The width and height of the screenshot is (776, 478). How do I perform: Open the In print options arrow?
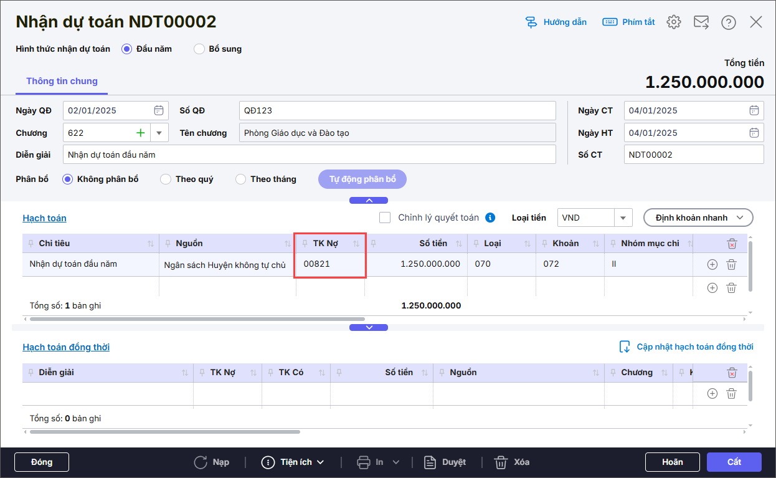tap(395, 462)
